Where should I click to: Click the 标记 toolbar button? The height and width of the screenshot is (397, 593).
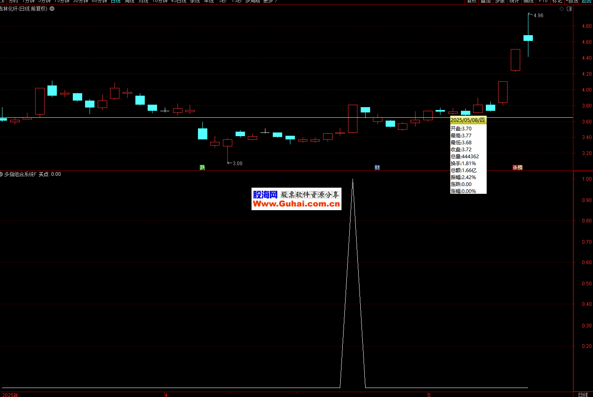557,2
